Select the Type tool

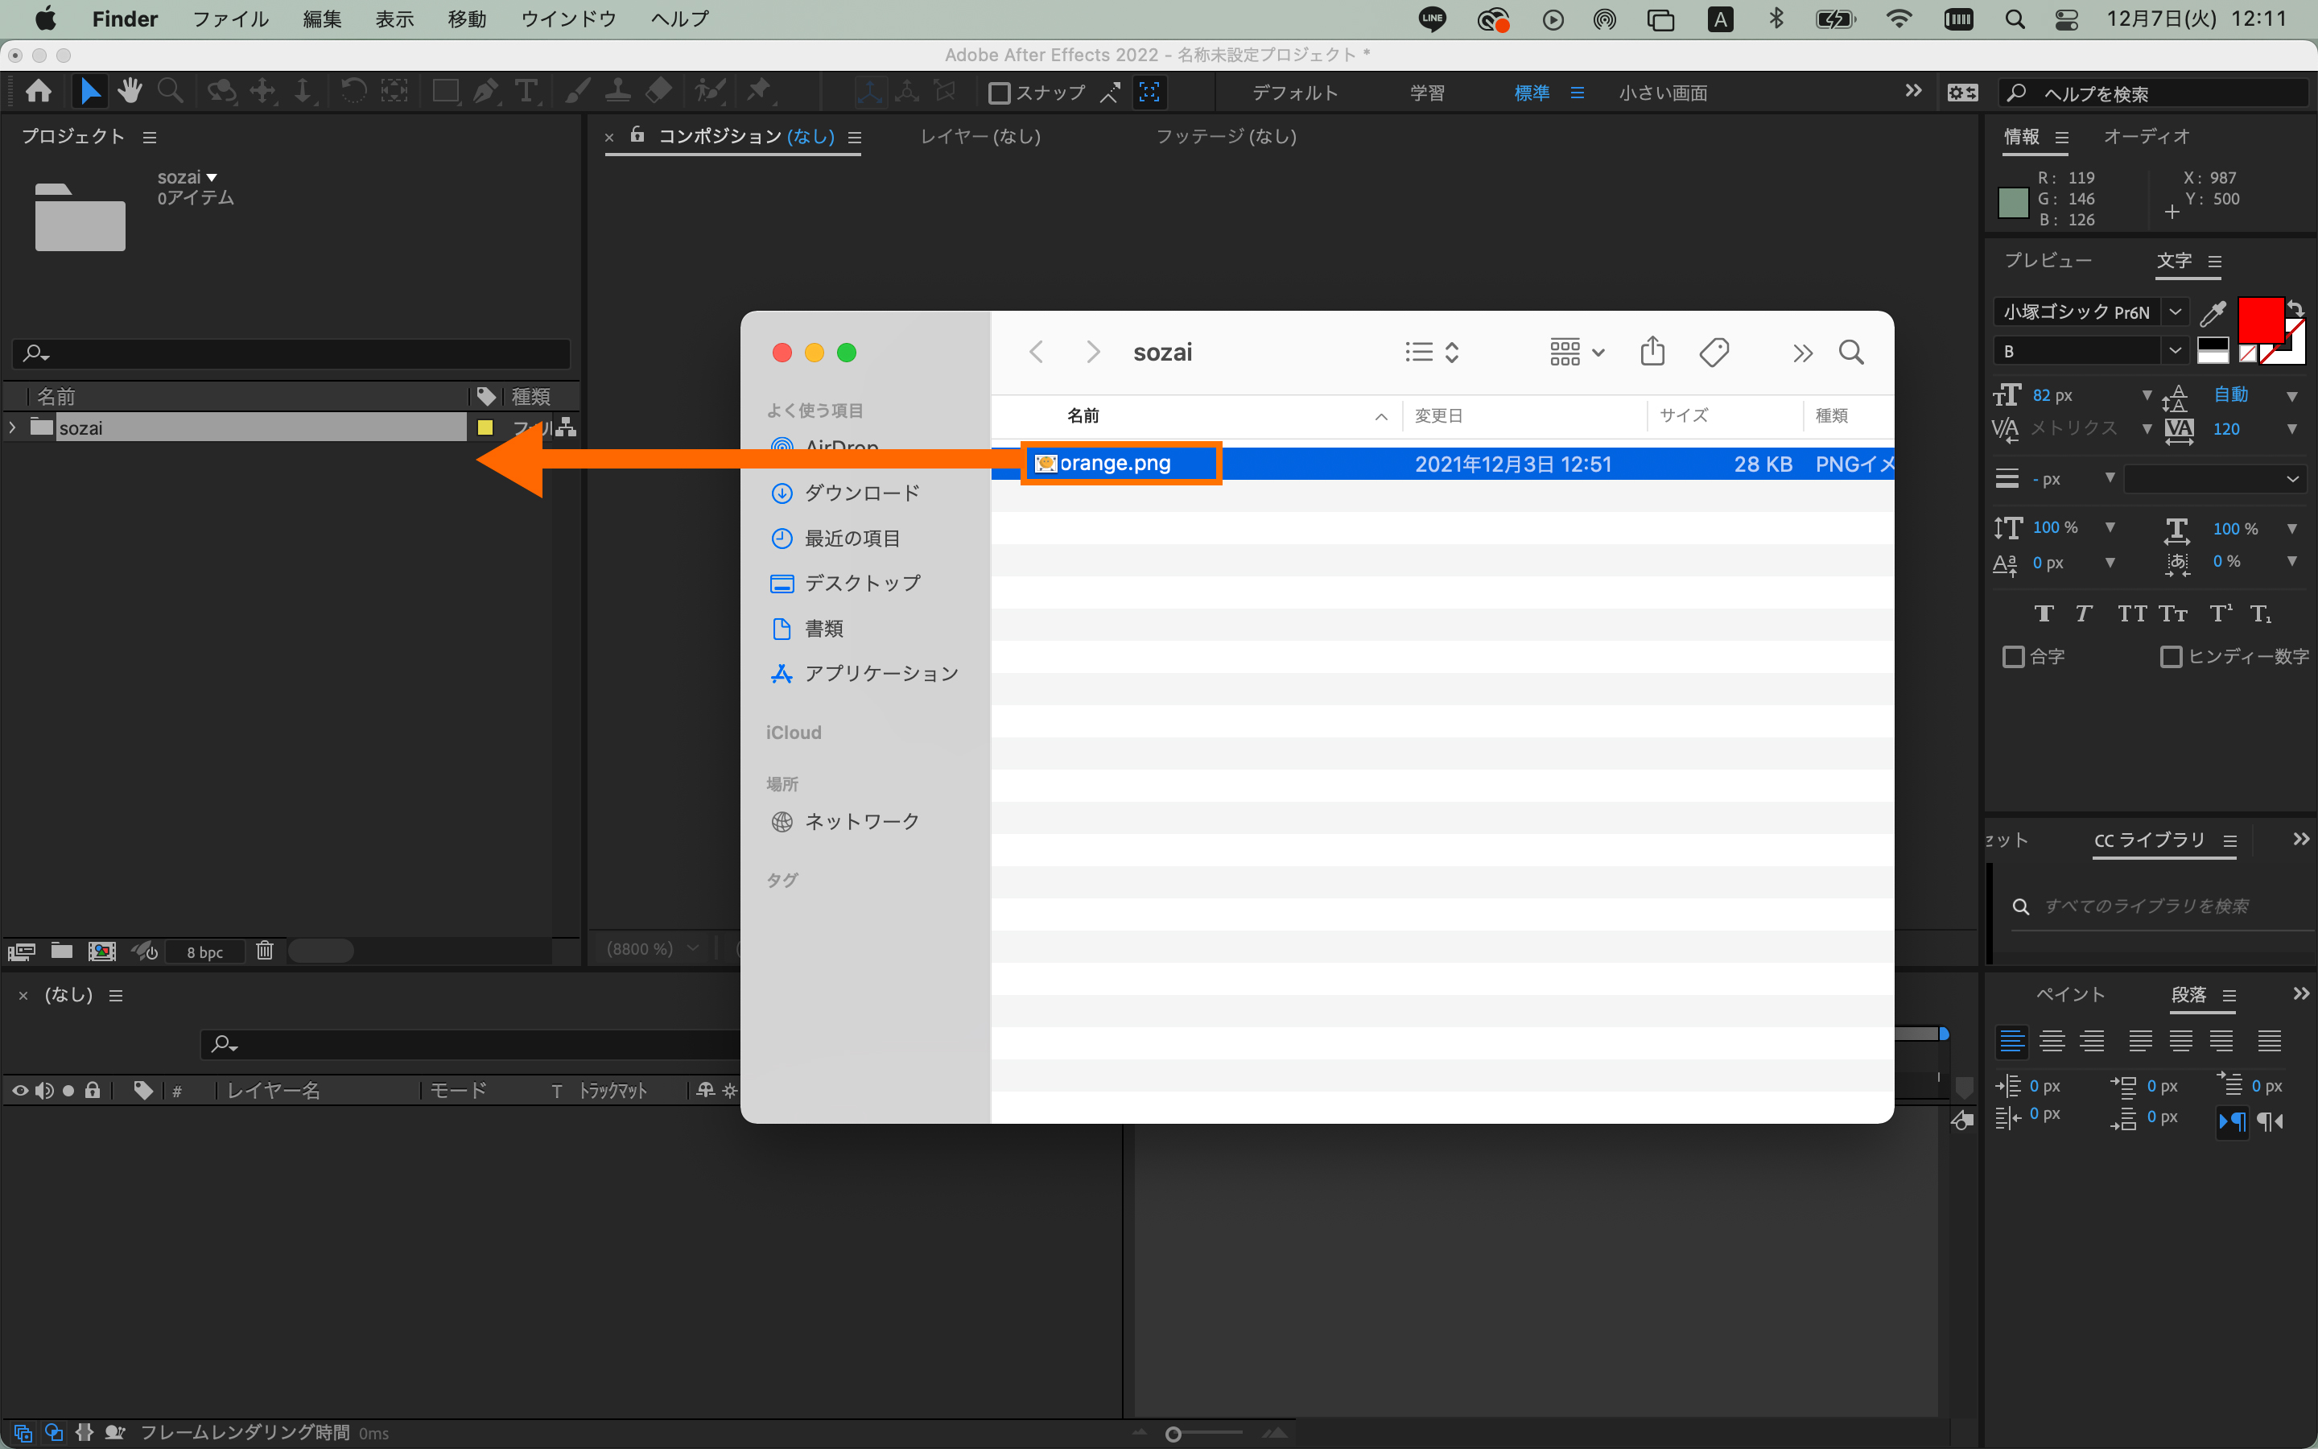point(526,92)
